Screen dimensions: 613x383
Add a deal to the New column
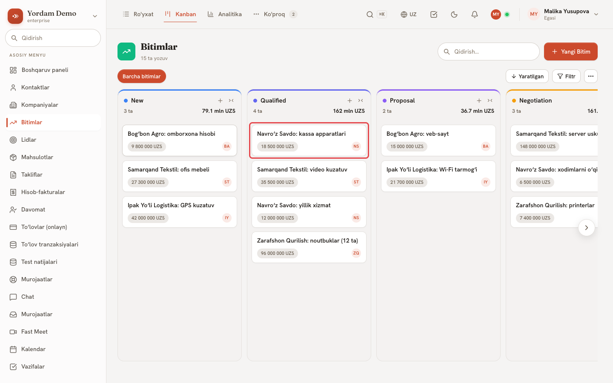[220, 100]
